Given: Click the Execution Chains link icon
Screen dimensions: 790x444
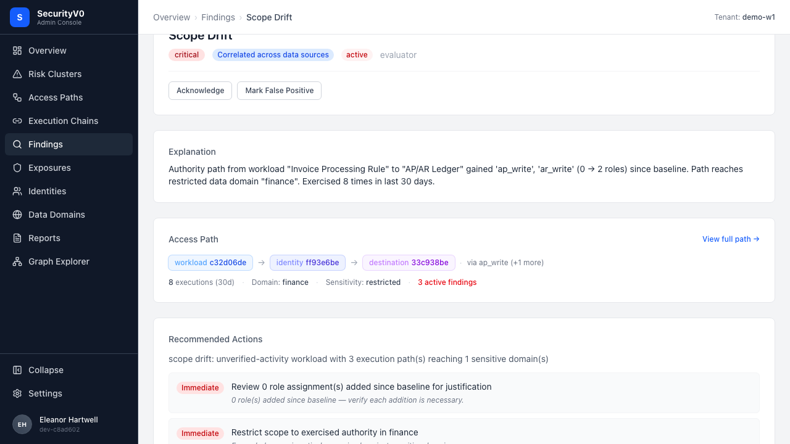Looking at the screenshot, I should (x=17, y=121).
